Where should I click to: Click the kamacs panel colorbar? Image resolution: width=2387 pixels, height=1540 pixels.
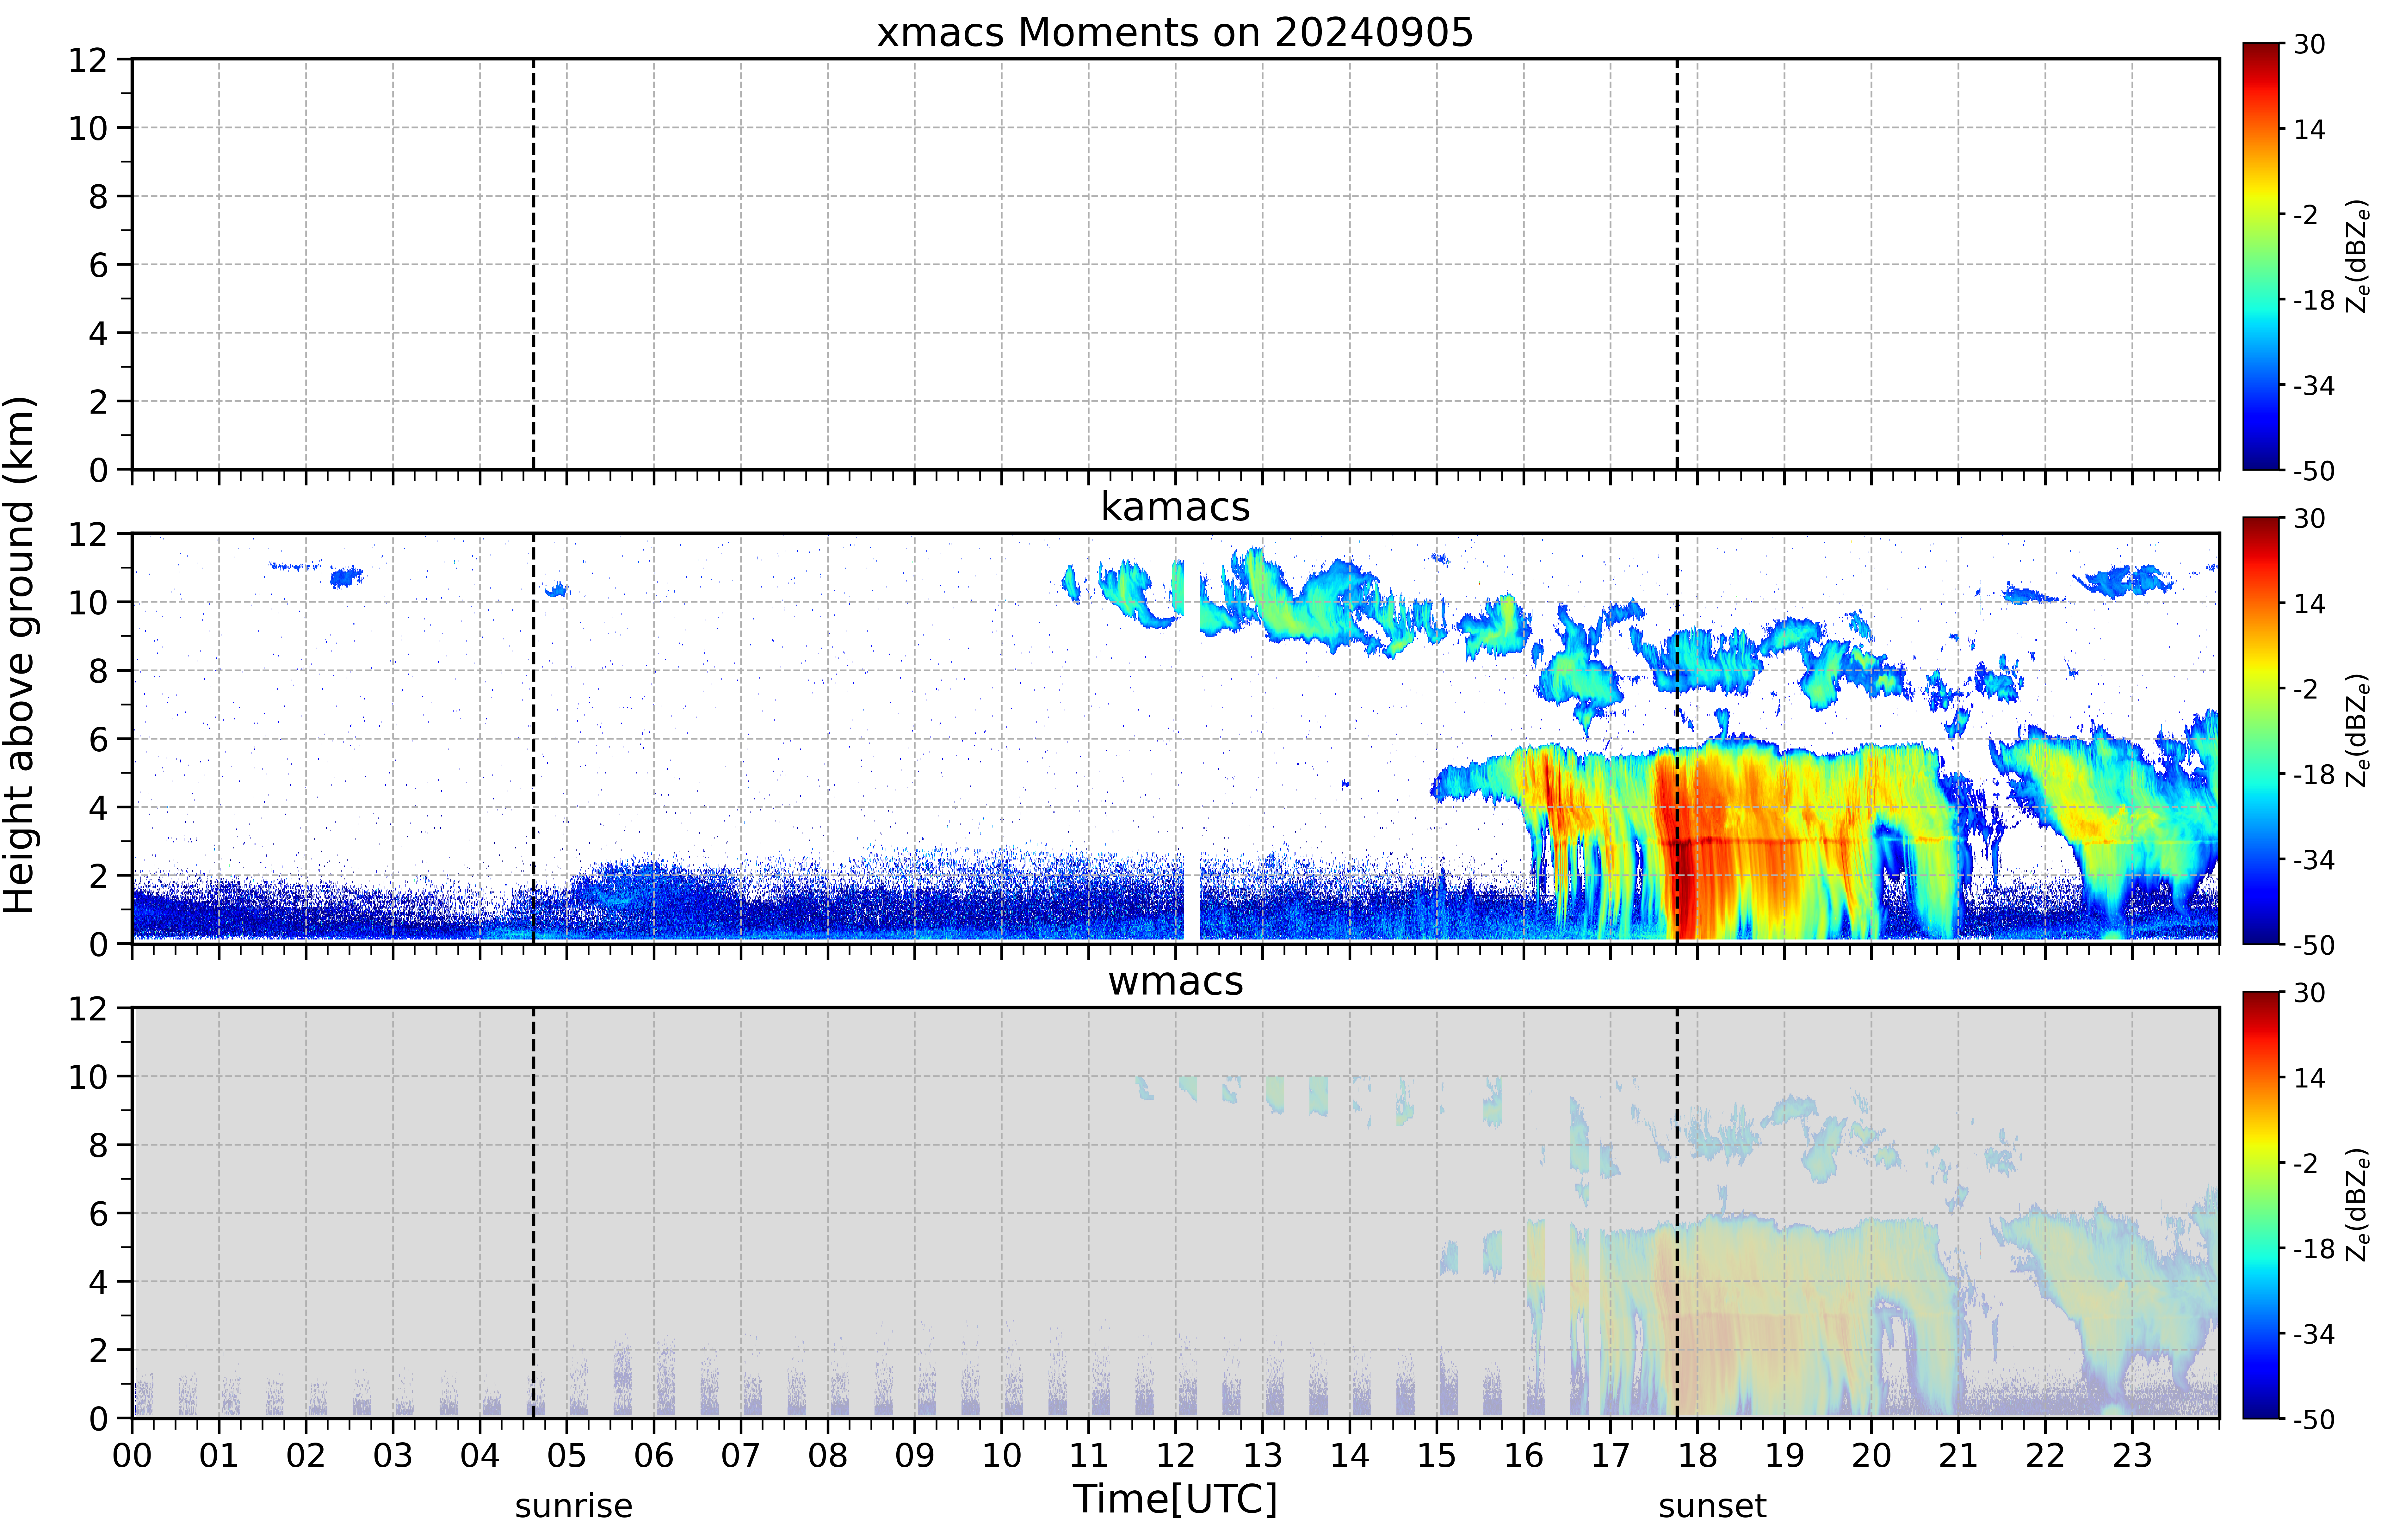[2261, 730]
